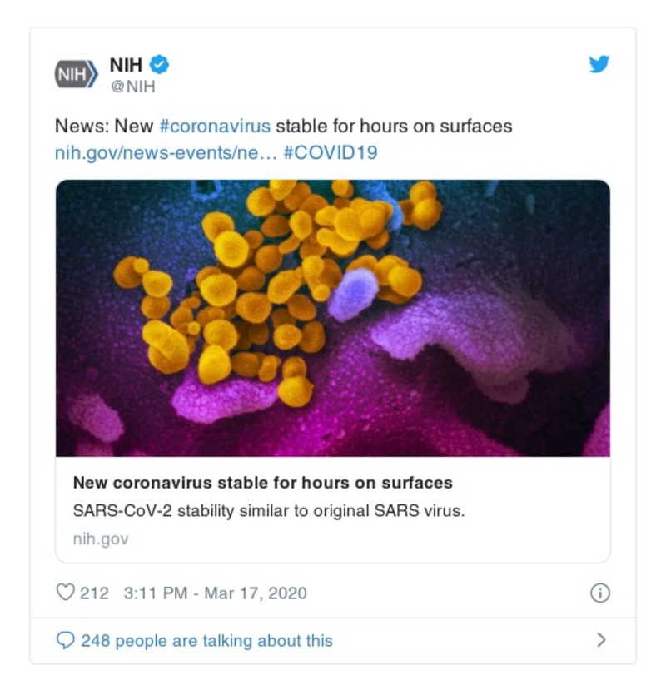Click the blue verified badge
The width and height of the screenshot is (666, 695).
coord(159,64)
